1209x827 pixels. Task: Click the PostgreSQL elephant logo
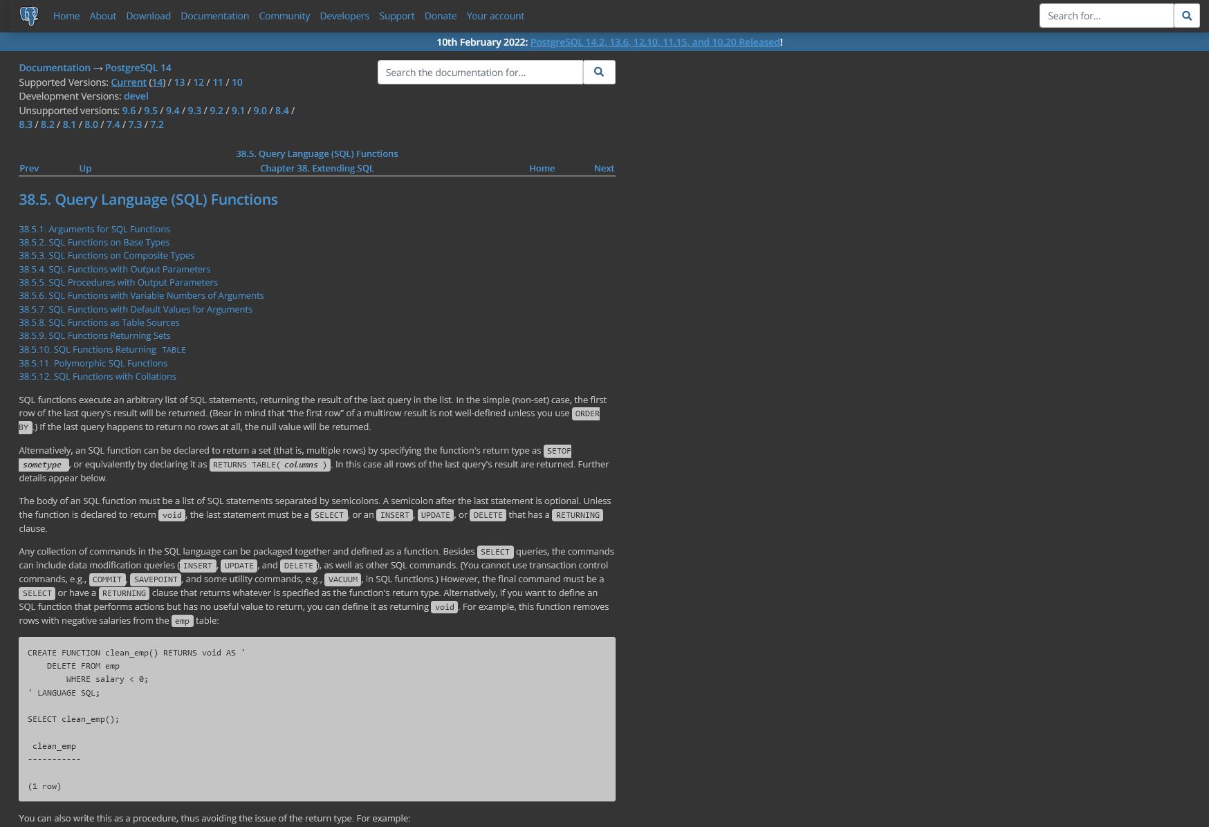[29, 16]
